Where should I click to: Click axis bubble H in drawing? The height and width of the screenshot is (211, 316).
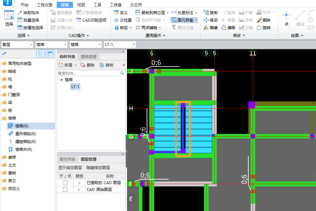[131, 108]
